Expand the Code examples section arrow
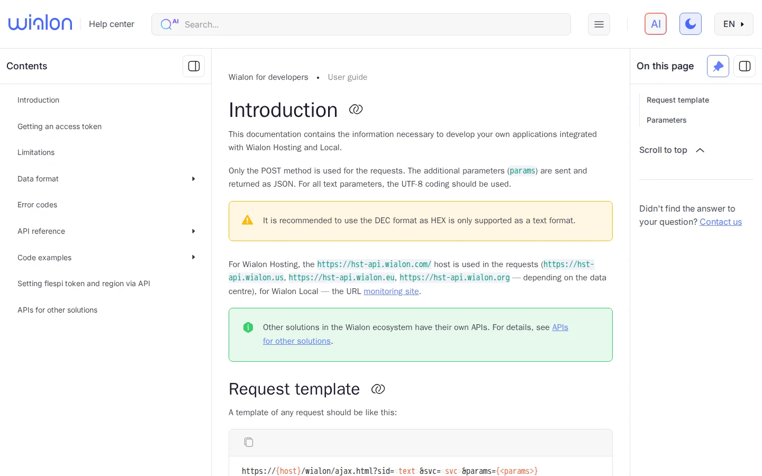 [193, 257]
